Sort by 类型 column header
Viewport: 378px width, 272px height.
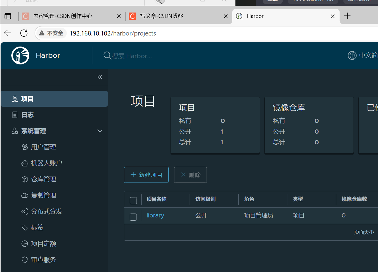pyautogui.click(x=298, y=199)
